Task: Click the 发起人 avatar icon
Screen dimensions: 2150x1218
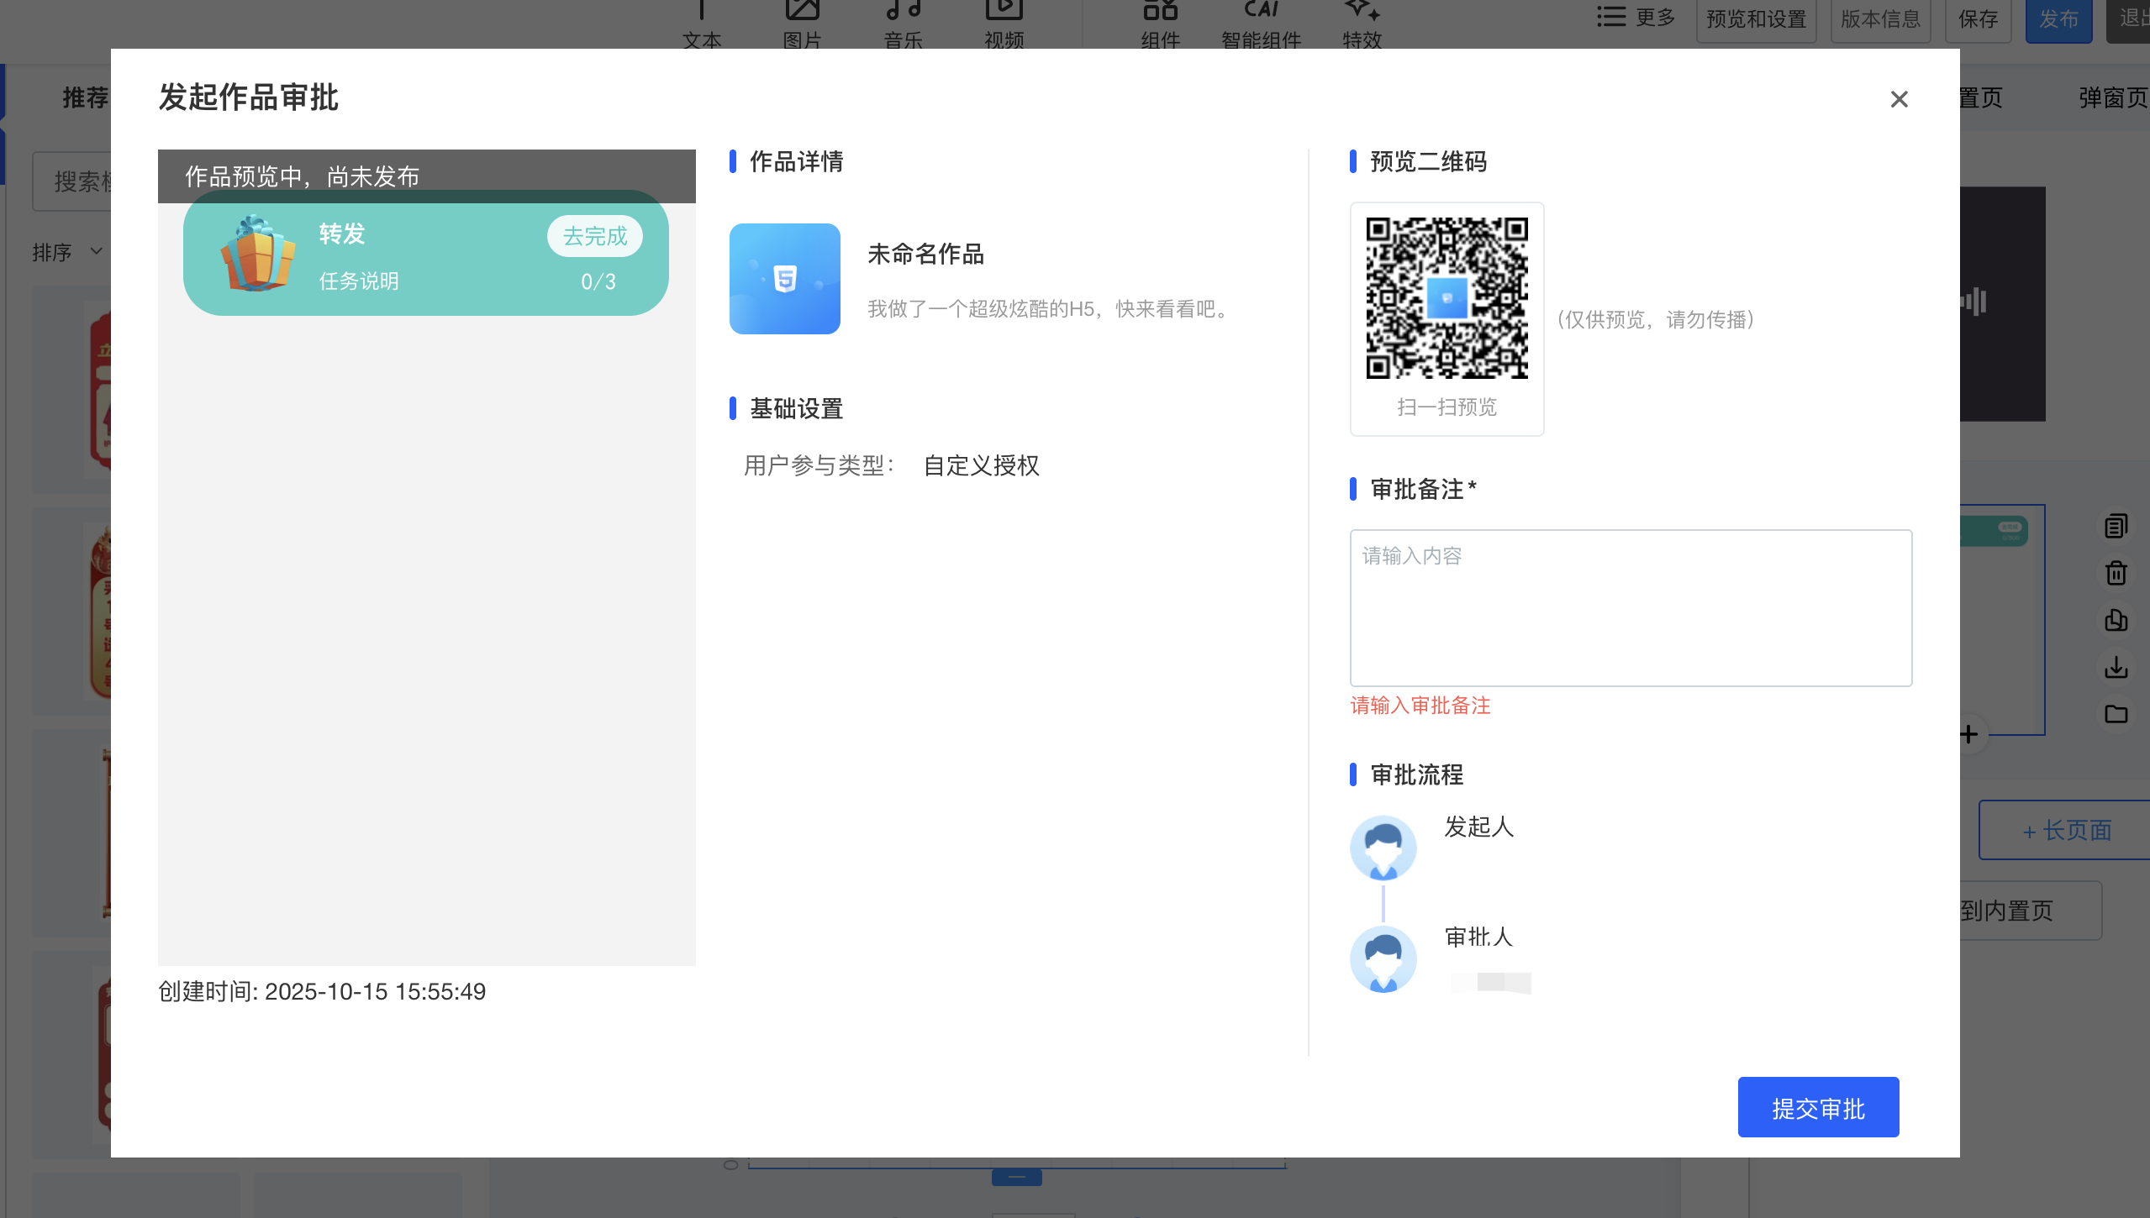Action: (1383, 848)
